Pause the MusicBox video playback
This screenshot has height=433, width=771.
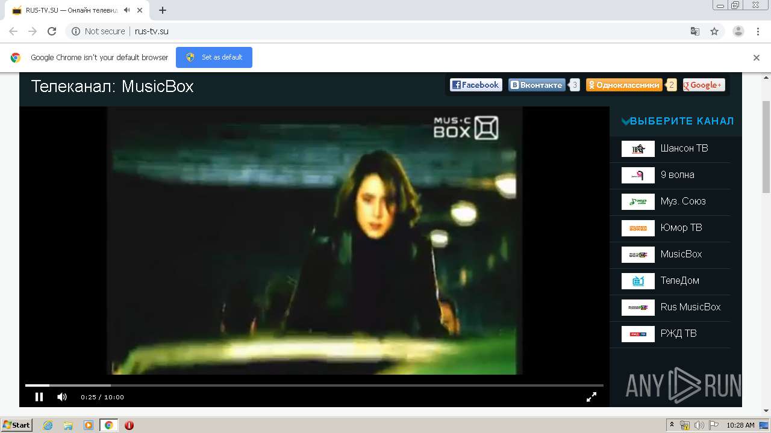(x=39, y=397)
